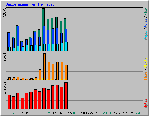Click day label 27 on the x-axis
Screen dimensions: 149x116
122,113
